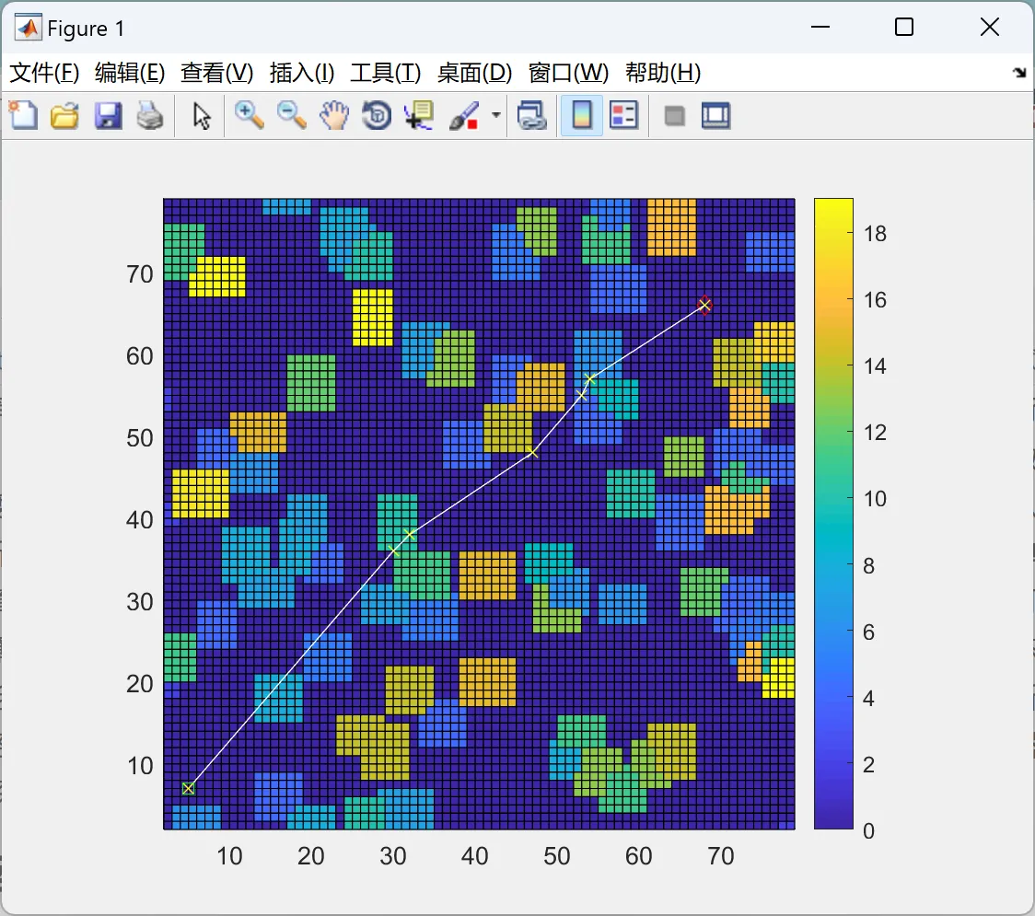Click the Link Plot icon
This screenshot has height=916, width=1035.
[x=532, y=115]
